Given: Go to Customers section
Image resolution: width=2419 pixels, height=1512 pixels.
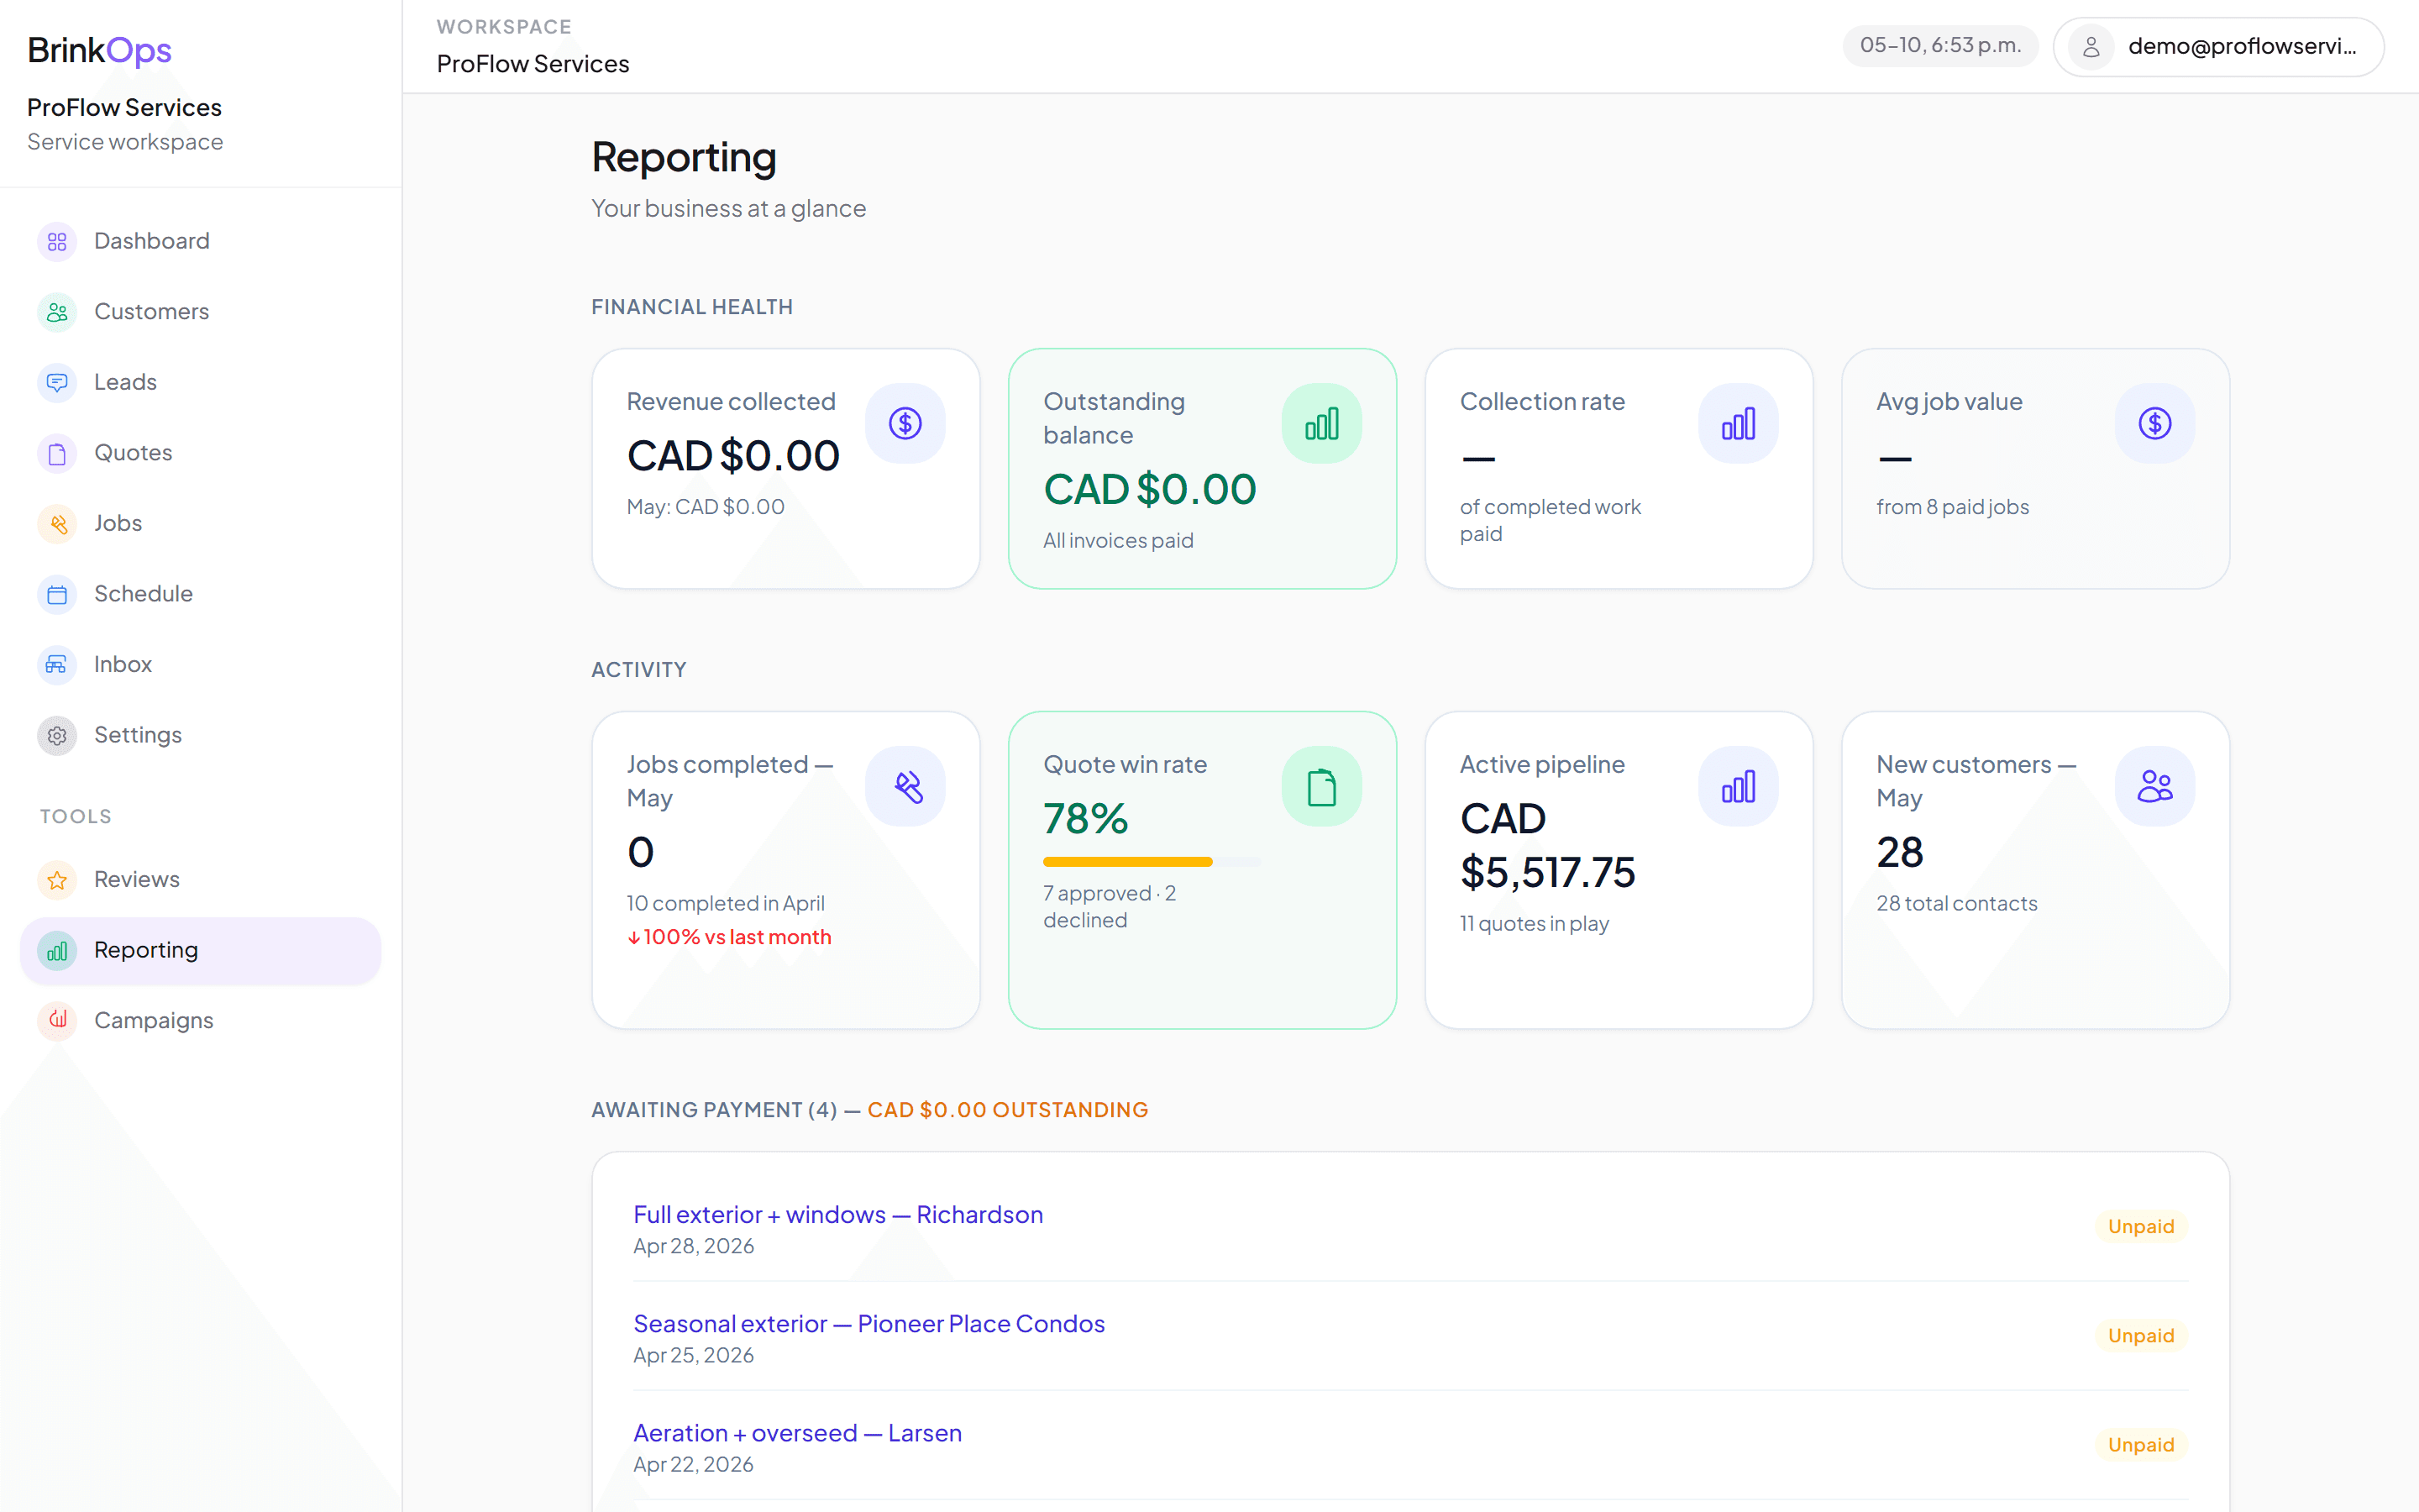Looking at the screenshot, I should click(x=200, y=312).
